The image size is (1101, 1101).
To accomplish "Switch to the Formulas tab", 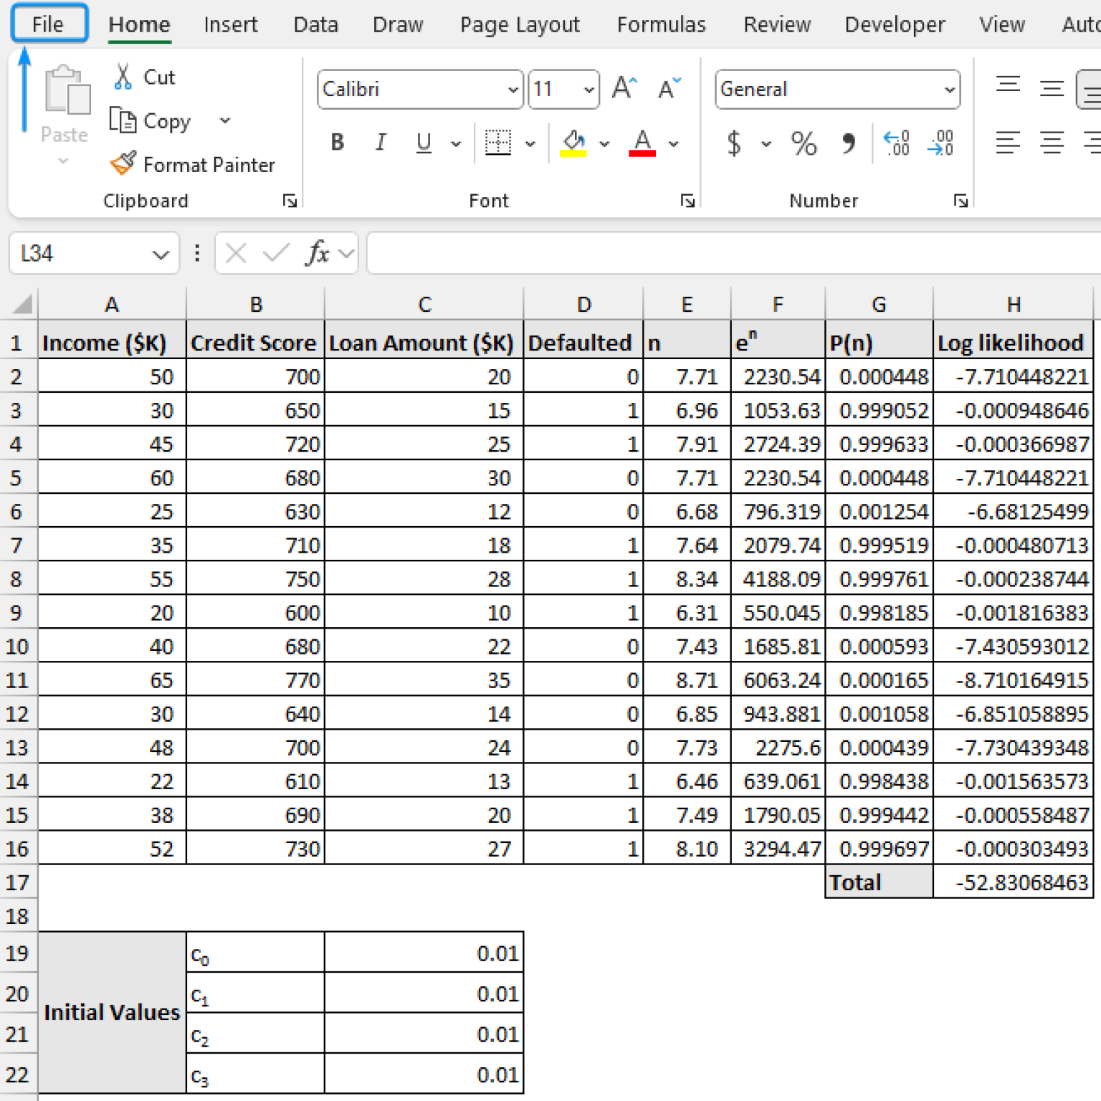I will pos(660,24).
